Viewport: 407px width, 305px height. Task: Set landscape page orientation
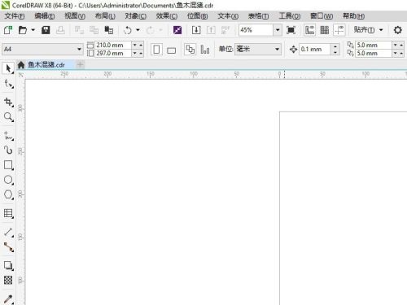coord(171,50)
